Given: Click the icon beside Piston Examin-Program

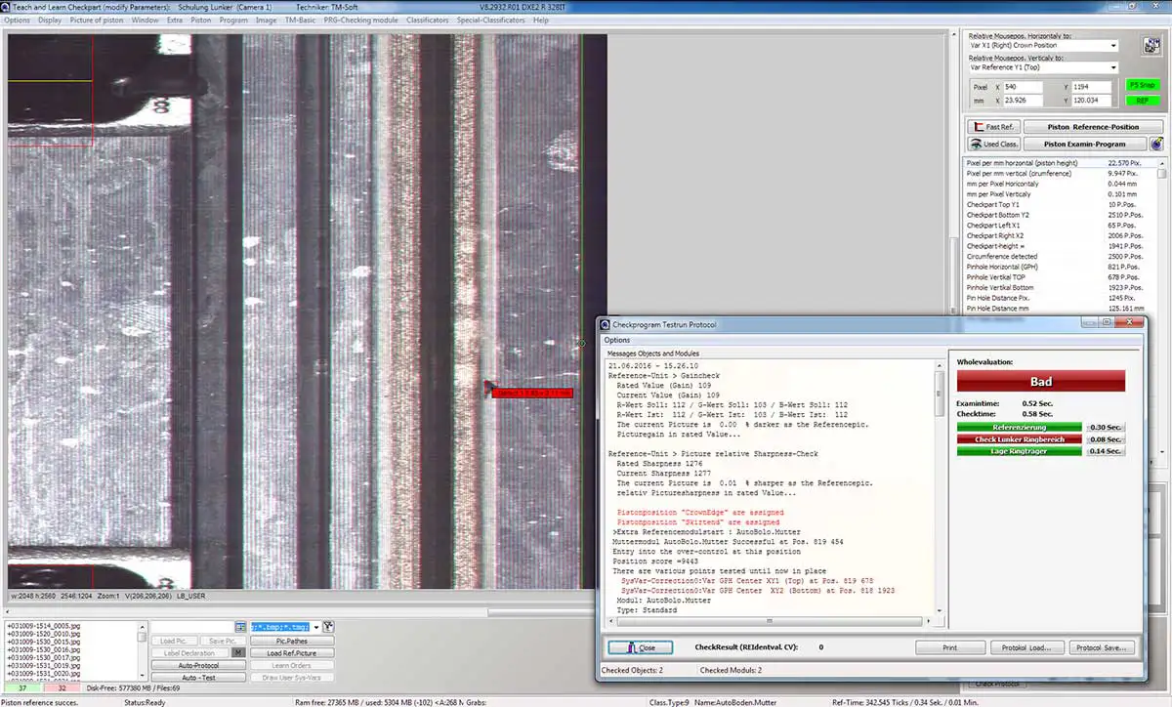Looking at the screenshot, I should tap(1156, 144).
